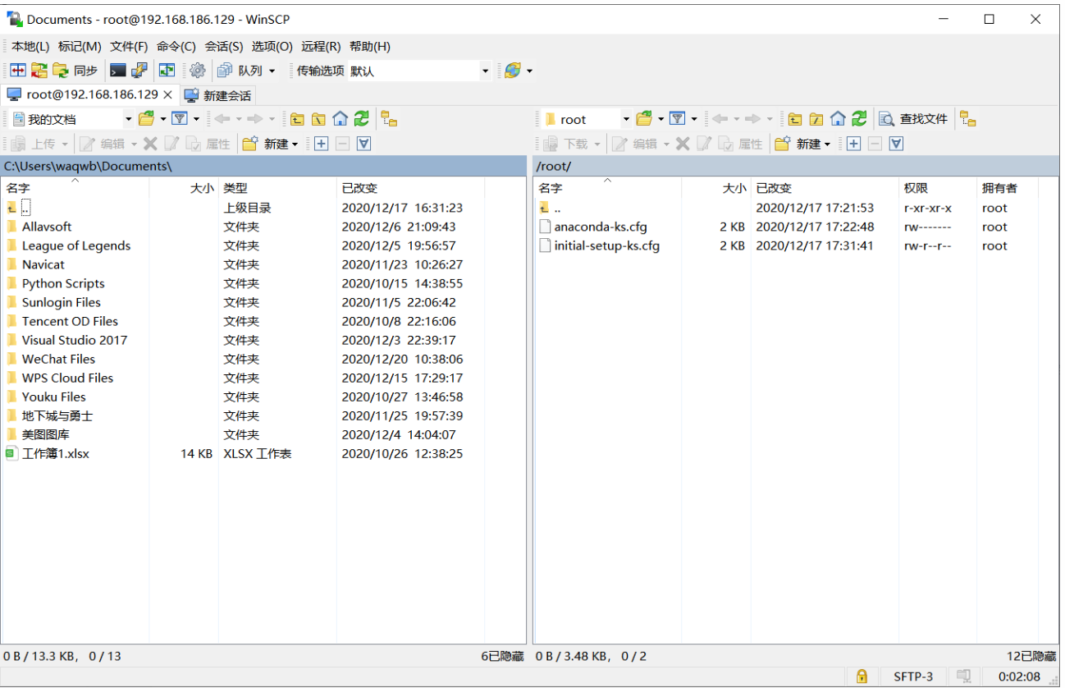The width and height of the screenshot is (1065, 688).
Task: Click the 12已隐藏 hidden files status text
Action: [x=1031, y=656]
